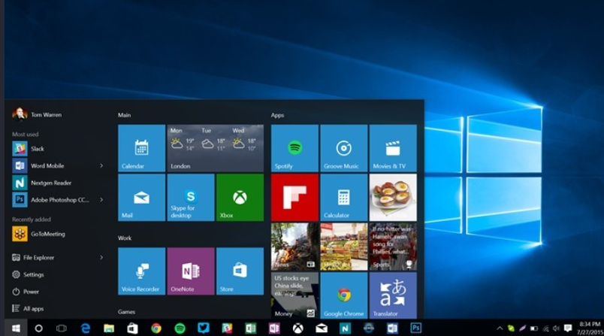Open the London weather tile
This screenshot has height=336, width=604.
tap(216, 148)
